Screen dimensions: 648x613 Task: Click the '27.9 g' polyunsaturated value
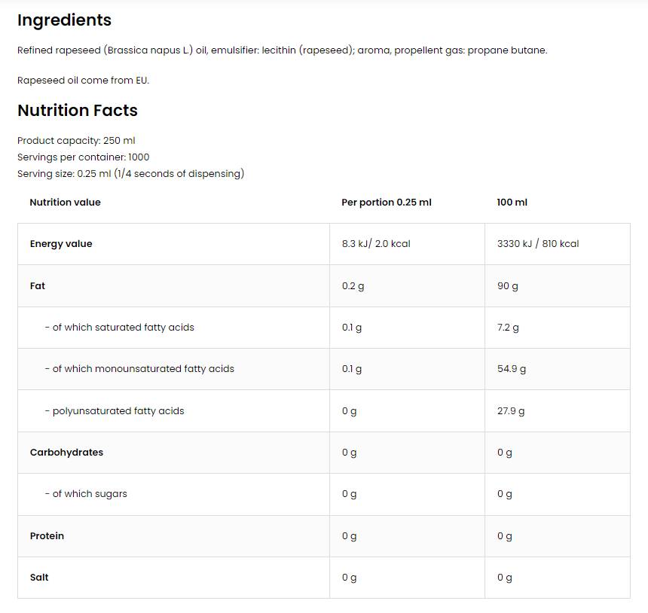511,411
